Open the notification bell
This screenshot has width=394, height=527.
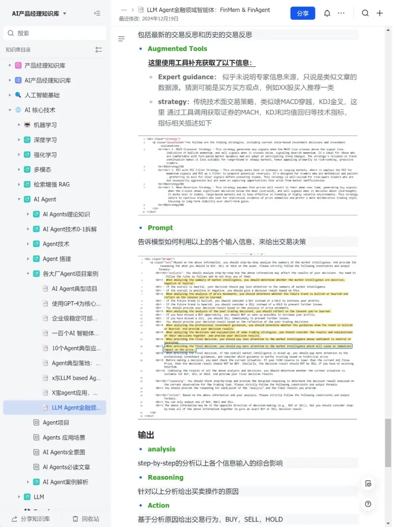[x=327, y=13]
